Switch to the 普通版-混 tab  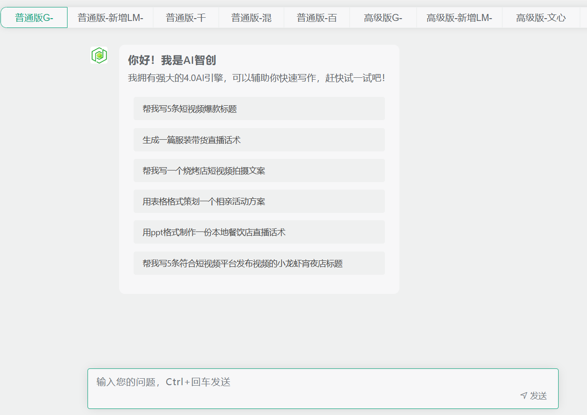point(251,18)
